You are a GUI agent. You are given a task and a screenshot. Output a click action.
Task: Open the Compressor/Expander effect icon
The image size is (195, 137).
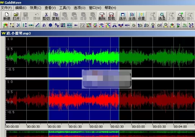pyautogui.click(x=25, y=25)
